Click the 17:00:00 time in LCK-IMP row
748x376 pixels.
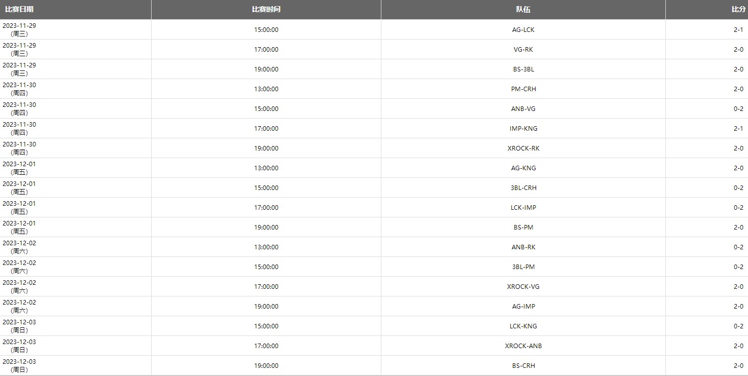[266, 207]
